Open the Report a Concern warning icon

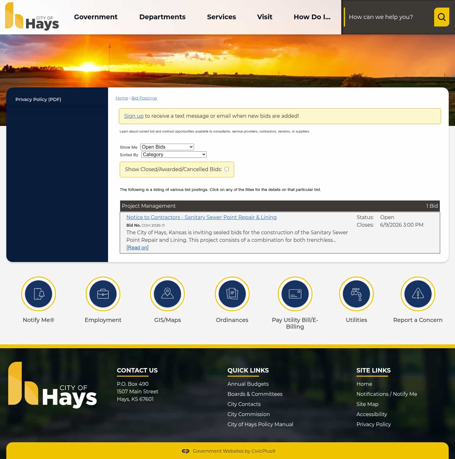(x=418, y=294)
